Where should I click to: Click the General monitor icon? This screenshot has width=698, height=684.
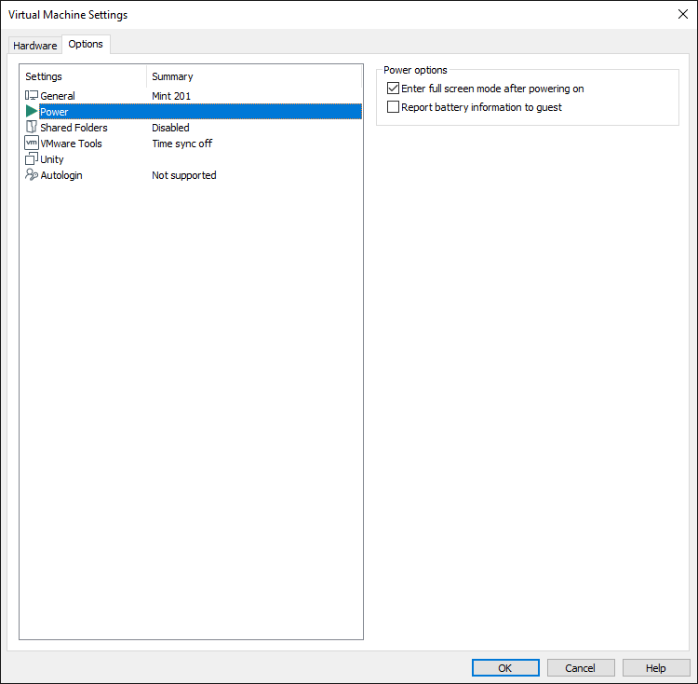tap(32, 95)
